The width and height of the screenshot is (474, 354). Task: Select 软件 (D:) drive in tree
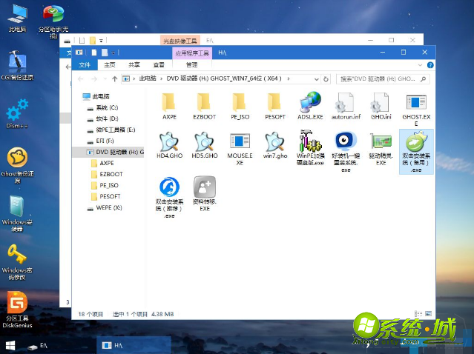coord(103,119)
